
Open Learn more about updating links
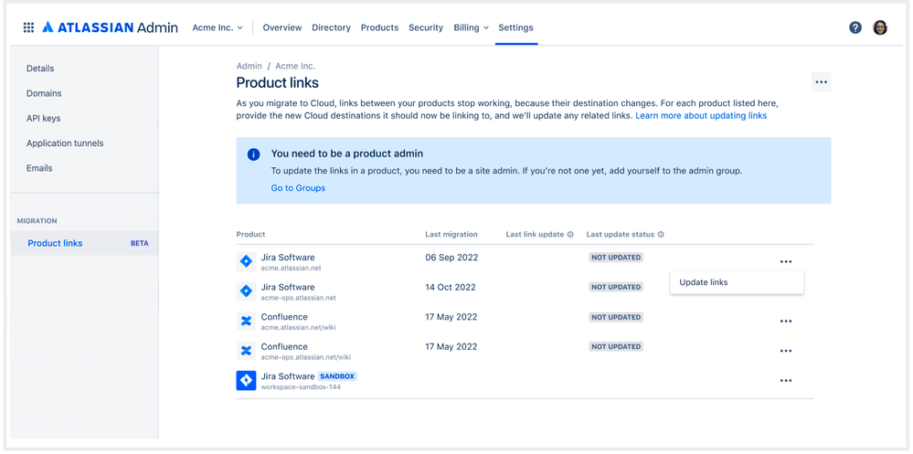701,116
